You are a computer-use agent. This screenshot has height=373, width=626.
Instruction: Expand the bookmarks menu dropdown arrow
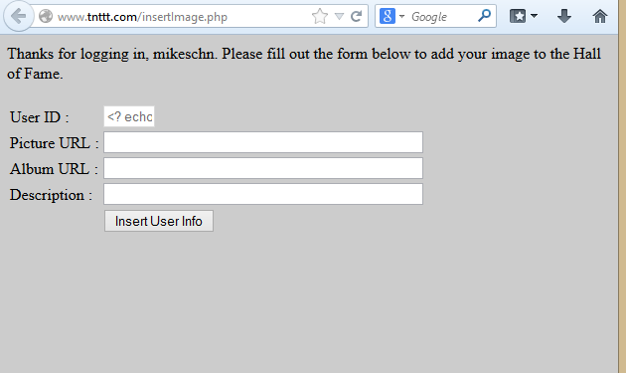534,16
